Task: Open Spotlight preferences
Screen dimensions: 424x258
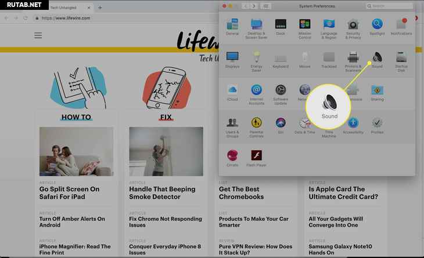Action: [x=377, y=27]
